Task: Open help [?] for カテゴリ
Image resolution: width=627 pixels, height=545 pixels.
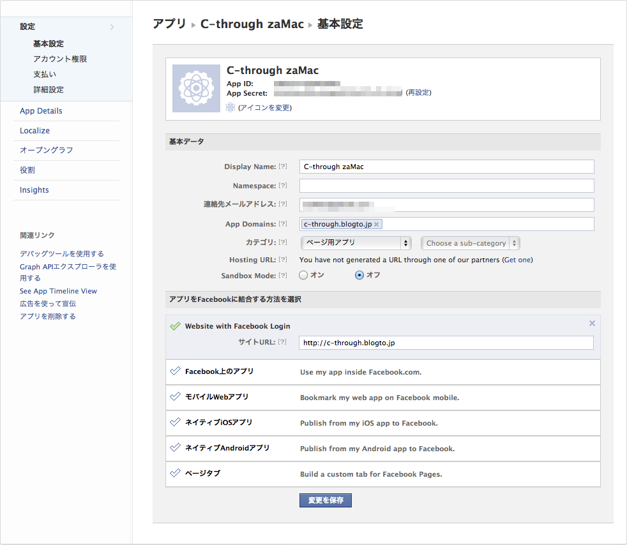Action: [x=283, y=242]
